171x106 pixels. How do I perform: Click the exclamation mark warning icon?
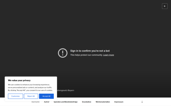pos(63,53)
